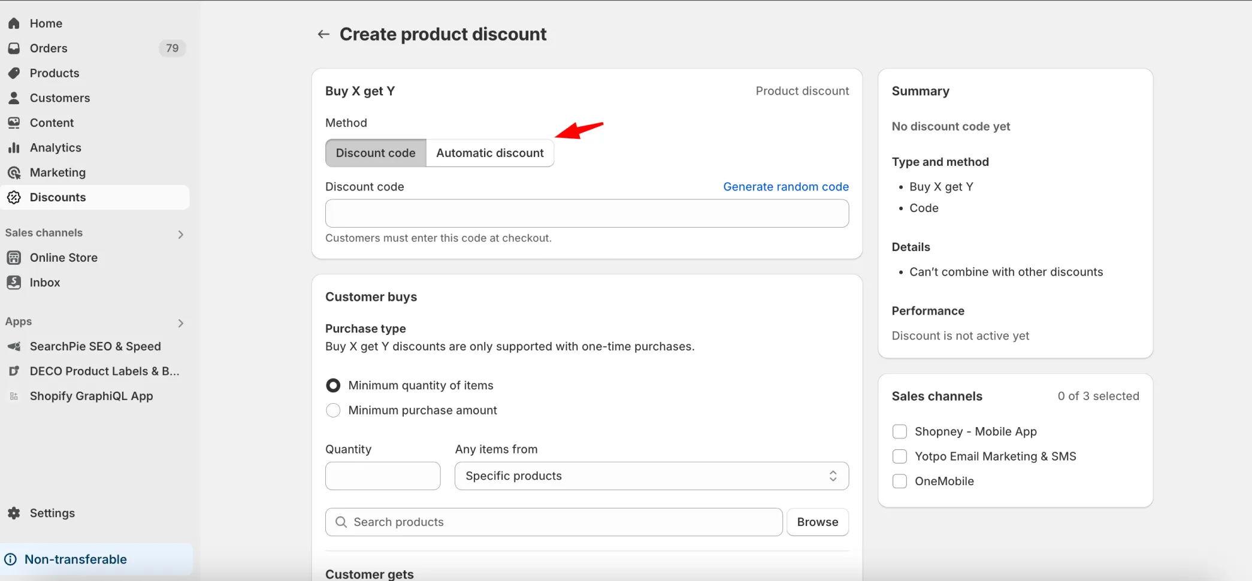
Task: Click the Analytics bar chart icon
Action: point(14,147)
